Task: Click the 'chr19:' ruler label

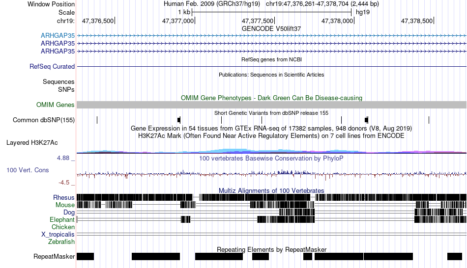Action: tap(66, 21)
